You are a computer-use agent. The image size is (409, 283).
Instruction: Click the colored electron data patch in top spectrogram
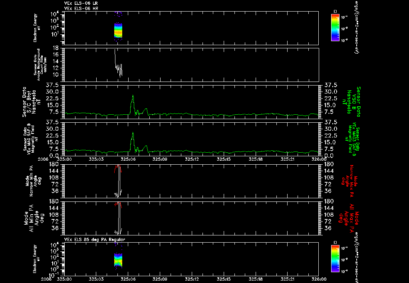[x=118, y=30]
